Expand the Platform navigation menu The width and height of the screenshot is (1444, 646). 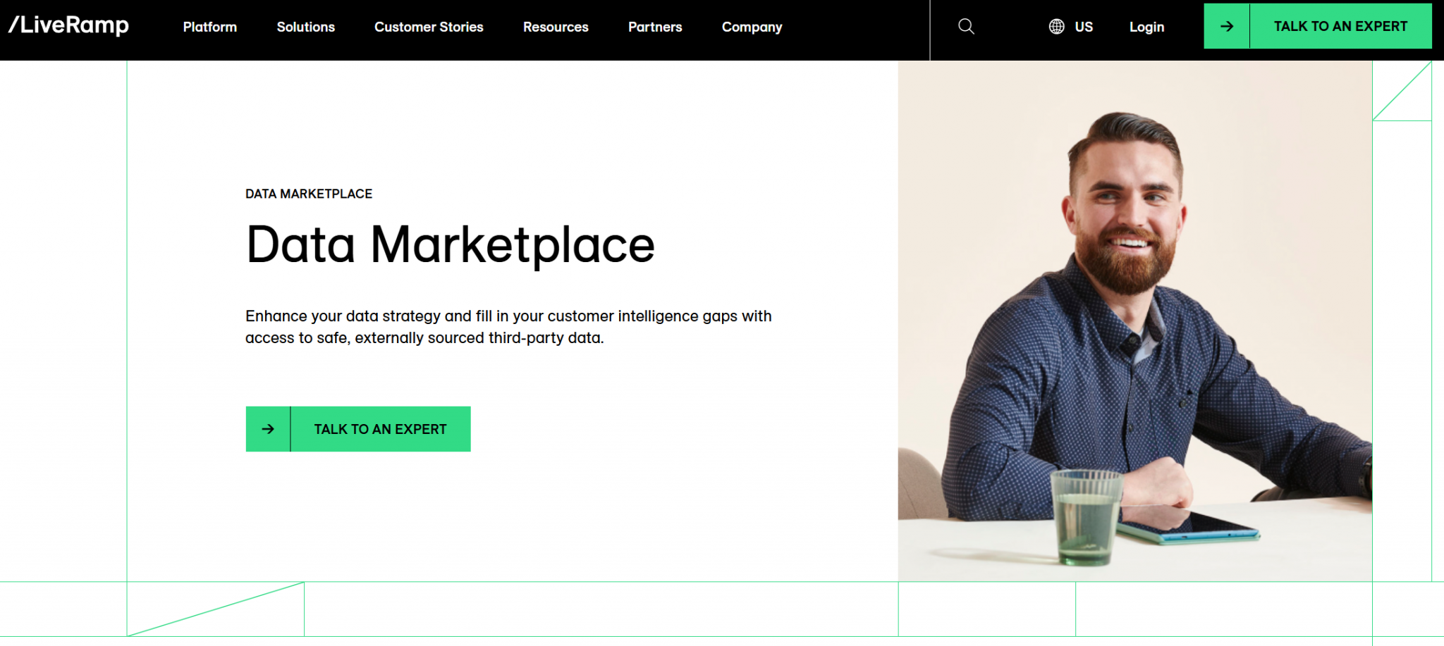pos(209,27)
